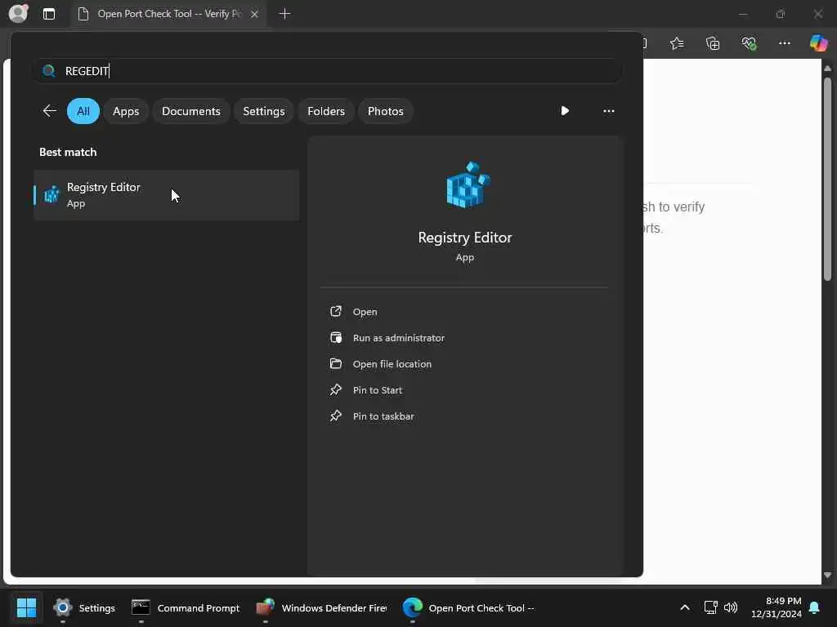Click the network tray icon
The image size is (837, 627).
(710, 607)
